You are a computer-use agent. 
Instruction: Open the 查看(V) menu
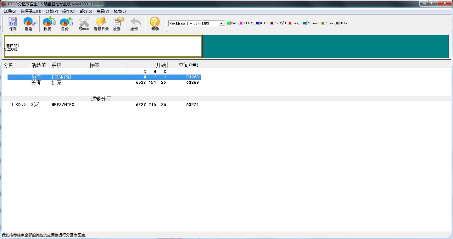(x=103, y=11)
